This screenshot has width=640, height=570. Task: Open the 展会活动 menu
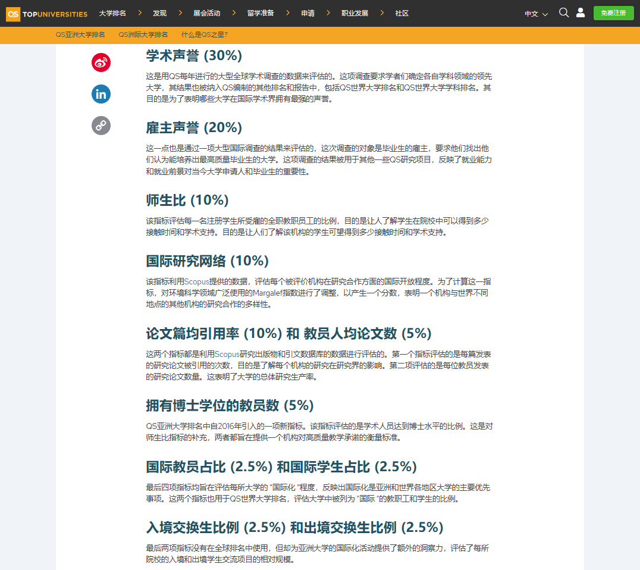pyautogui.click(x=206, y=14)
